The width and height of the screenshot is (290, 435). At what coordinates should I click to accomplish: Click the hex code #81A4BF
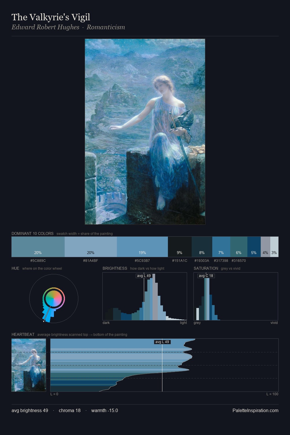[90, 261]
